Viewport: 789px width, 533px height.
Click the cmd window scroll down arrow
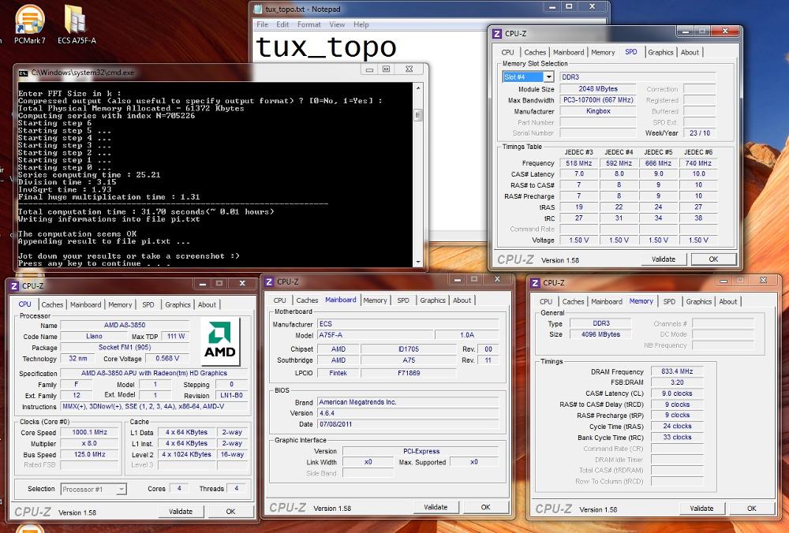(417, 262)
